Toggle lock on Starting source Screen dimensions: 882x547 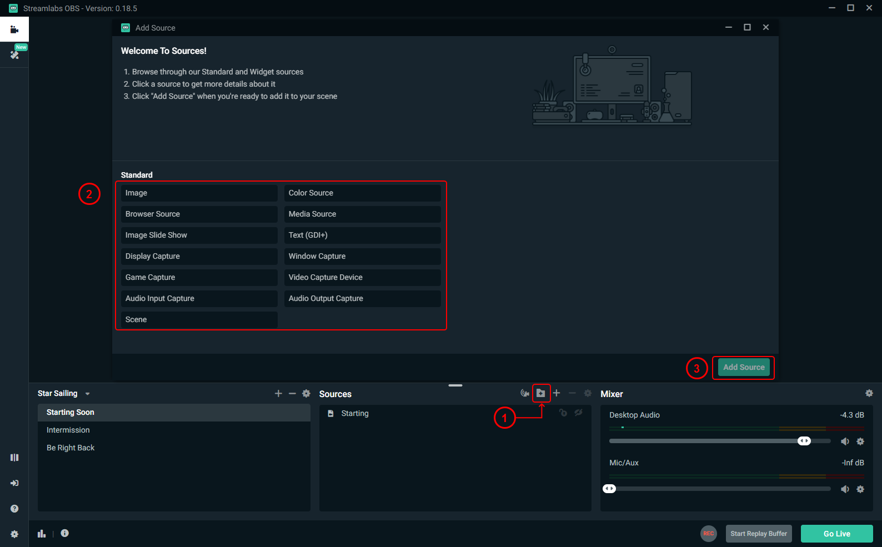tap(563, 413)
